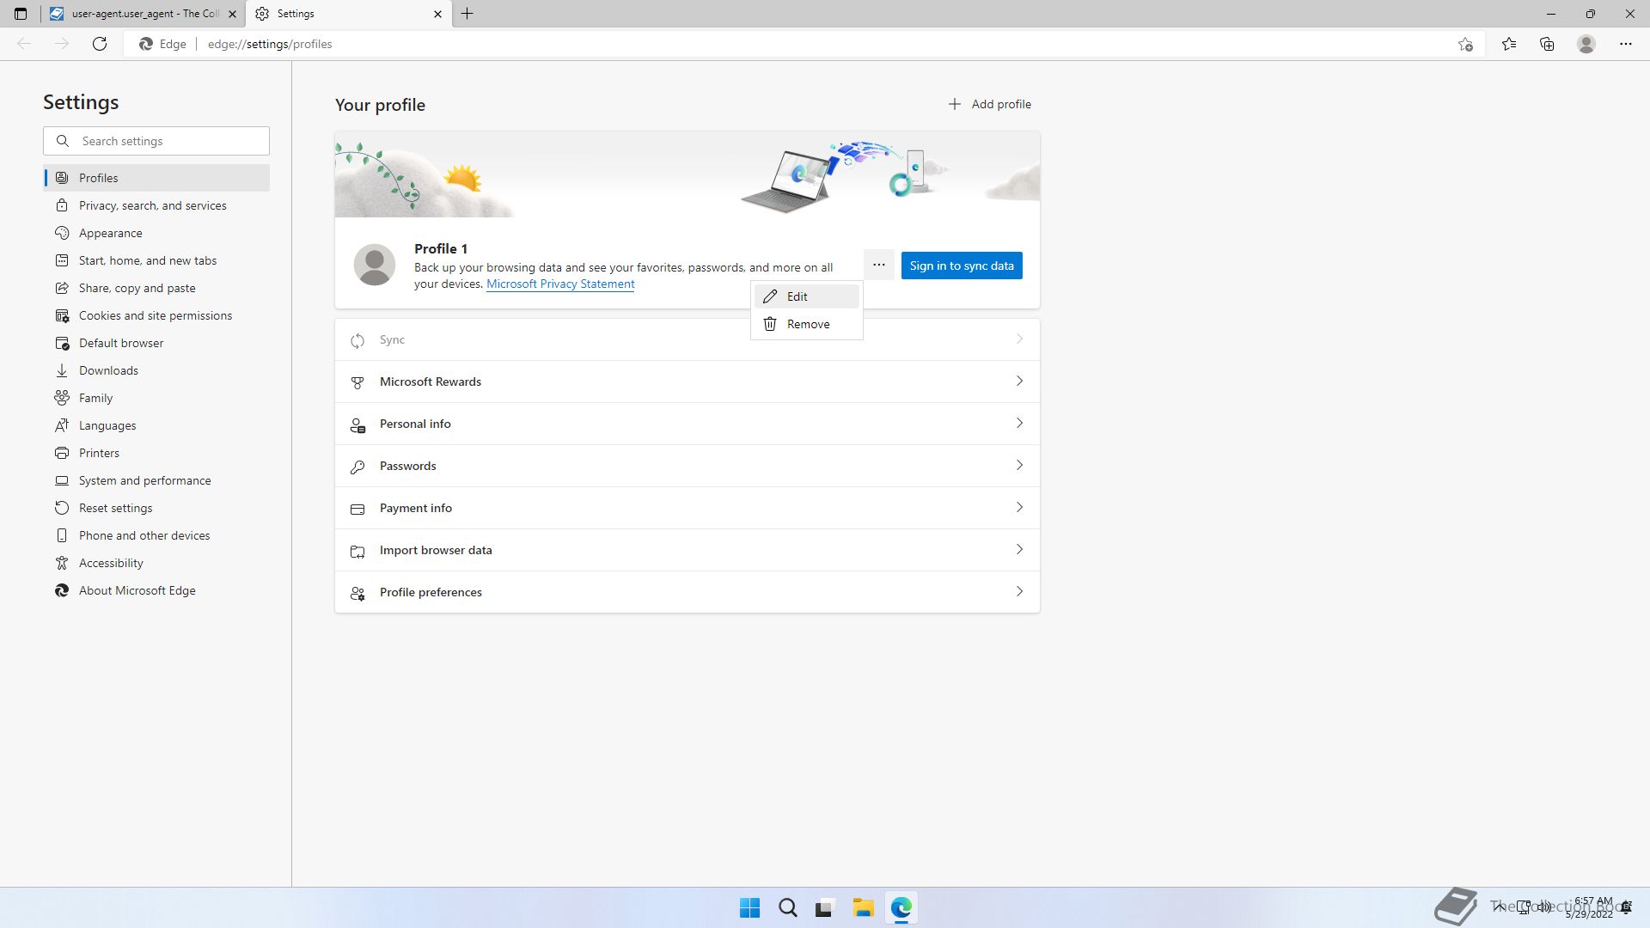Expand the Passwords settings row
Viewport: 1650px width, 928px height.
(x=687, y=466)
